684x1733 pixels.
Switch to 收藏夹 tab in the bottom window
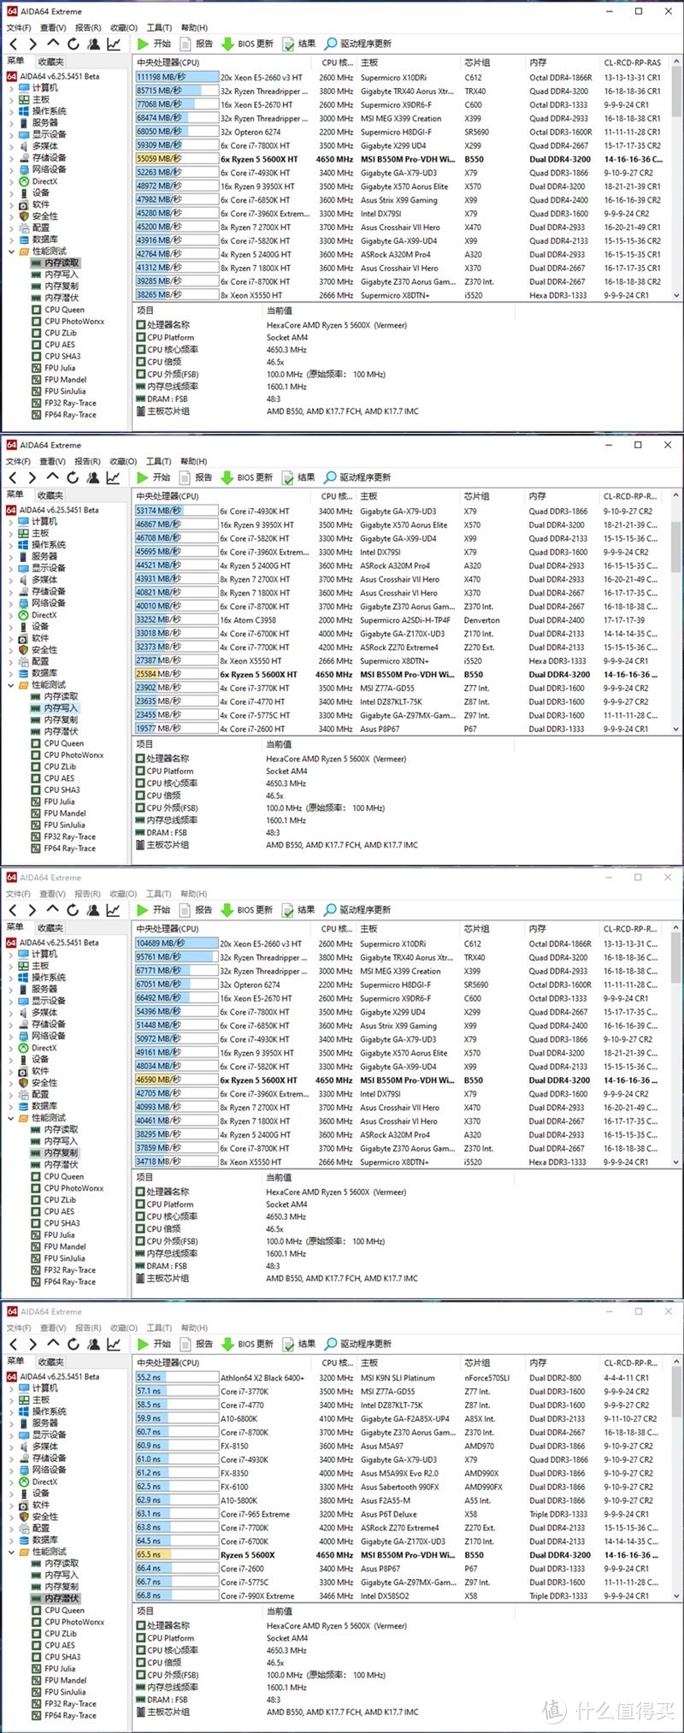(50, 1361)
